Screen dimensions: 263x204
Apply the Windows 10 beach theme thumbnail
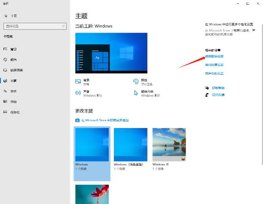point(169,145)
